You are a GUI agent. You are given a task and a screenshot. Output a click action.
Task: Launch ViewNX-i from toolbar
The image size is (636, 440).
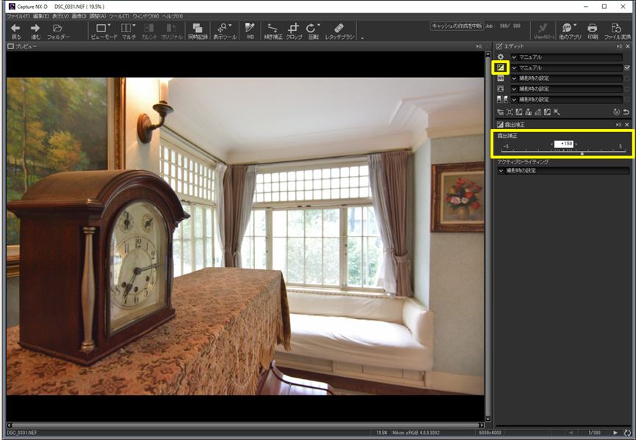click(543, 32)
